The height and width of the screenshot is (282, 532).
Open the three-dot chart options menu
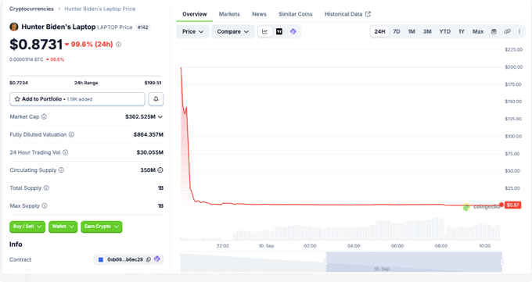coord(519,31)
